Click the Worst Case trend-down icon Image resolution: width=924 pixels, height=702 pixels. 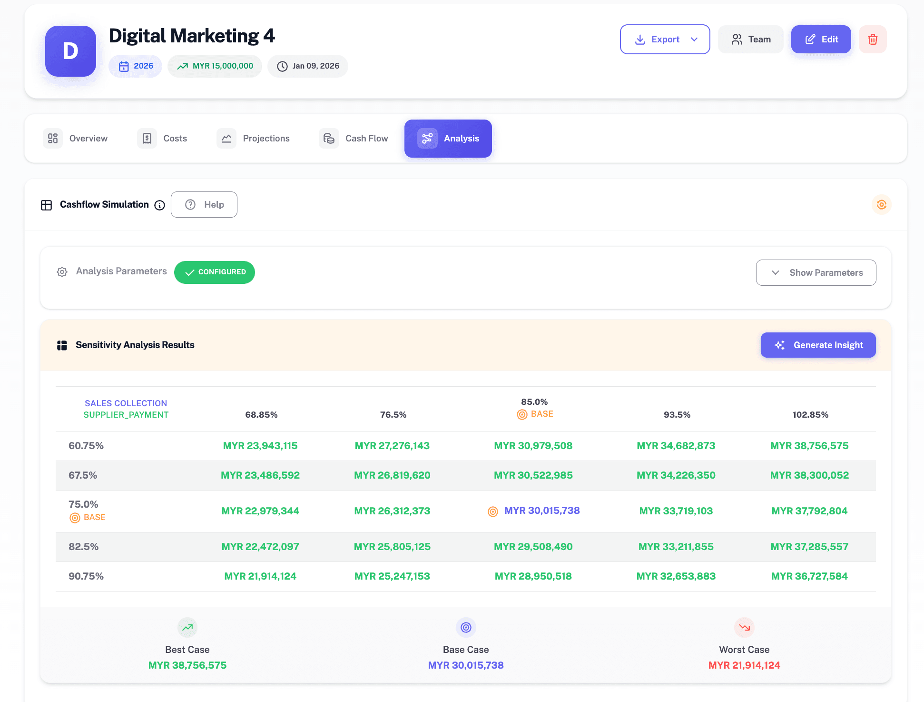tap(744, 628)
